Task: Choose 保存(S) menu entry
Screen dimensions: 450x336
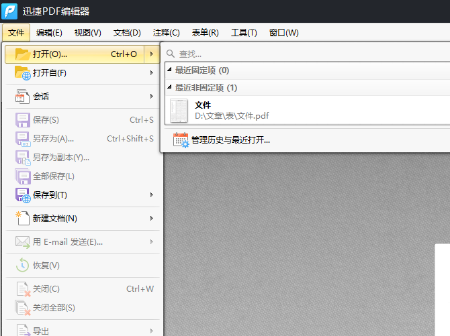Action: coord(83,120)
